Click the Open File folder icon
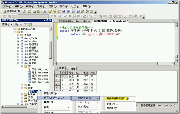The height and width of the screenshot is (114, 180). (50, 11)
